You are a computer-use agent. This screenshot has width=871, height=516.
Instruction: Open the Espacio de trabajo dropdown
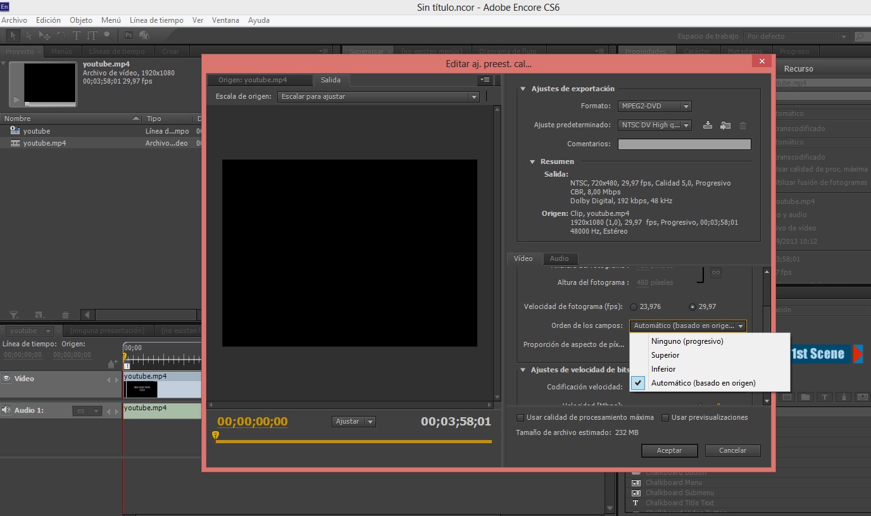pyautogui.click(x=796, y=37)
